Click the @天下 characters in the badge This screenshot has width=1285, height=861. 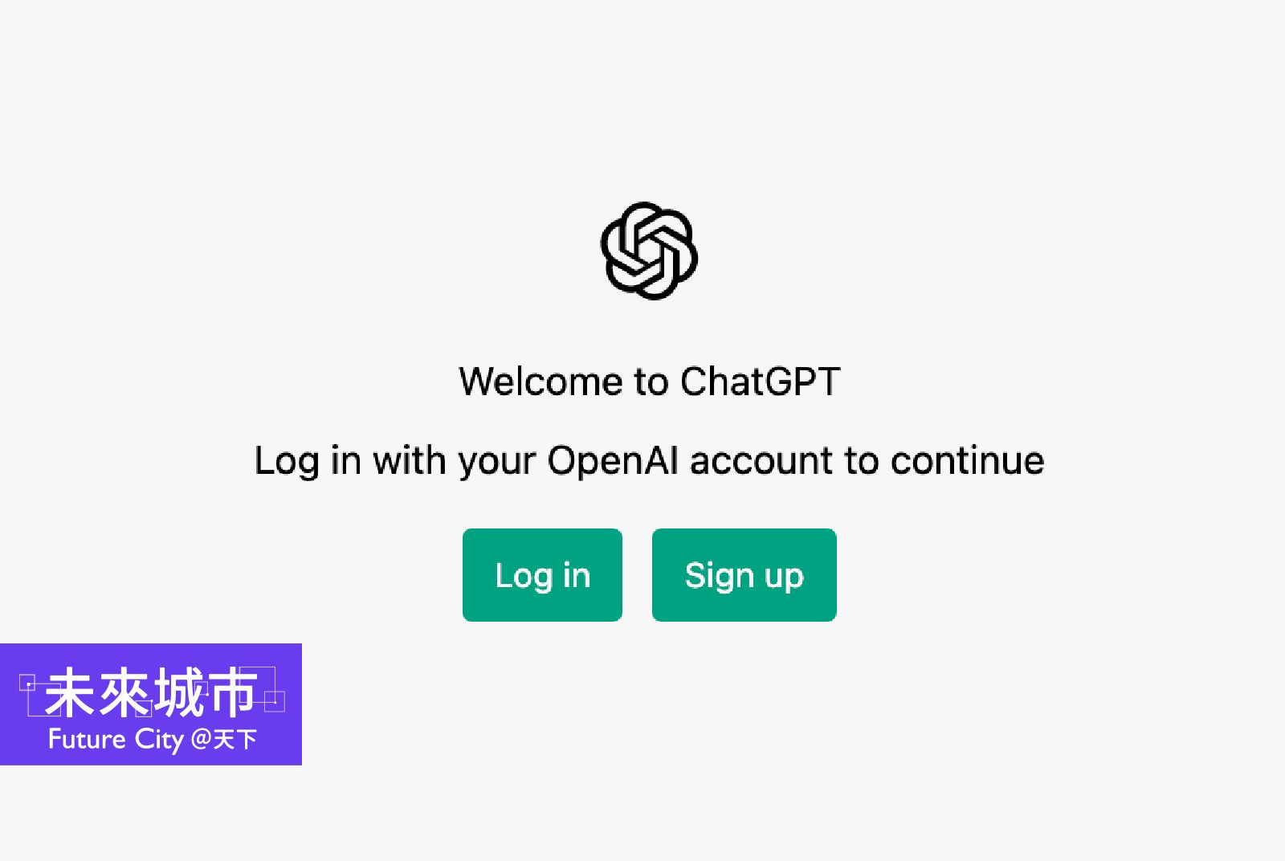coord(224,739)
